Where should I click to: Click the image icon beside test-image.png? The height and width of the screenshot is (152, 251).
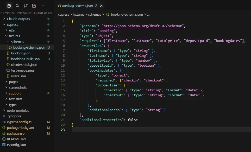8,70
